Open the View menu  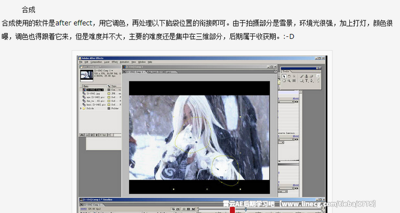tap(134, 62)
